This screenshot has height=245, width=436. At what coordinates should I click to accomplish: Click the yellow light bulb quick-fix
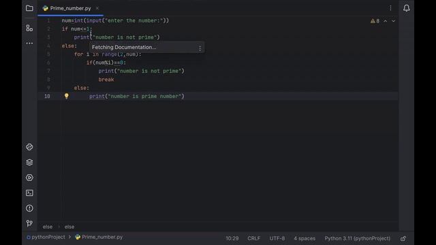click(67, 96)
